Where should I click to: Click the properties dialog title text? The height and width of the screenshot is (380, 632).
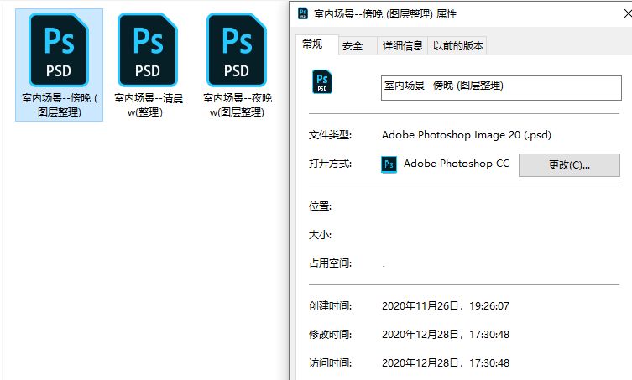385,14
